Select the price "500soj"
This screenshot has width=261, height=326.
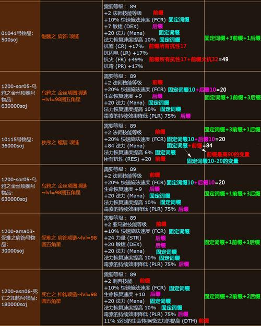click(x=9, y=40)
